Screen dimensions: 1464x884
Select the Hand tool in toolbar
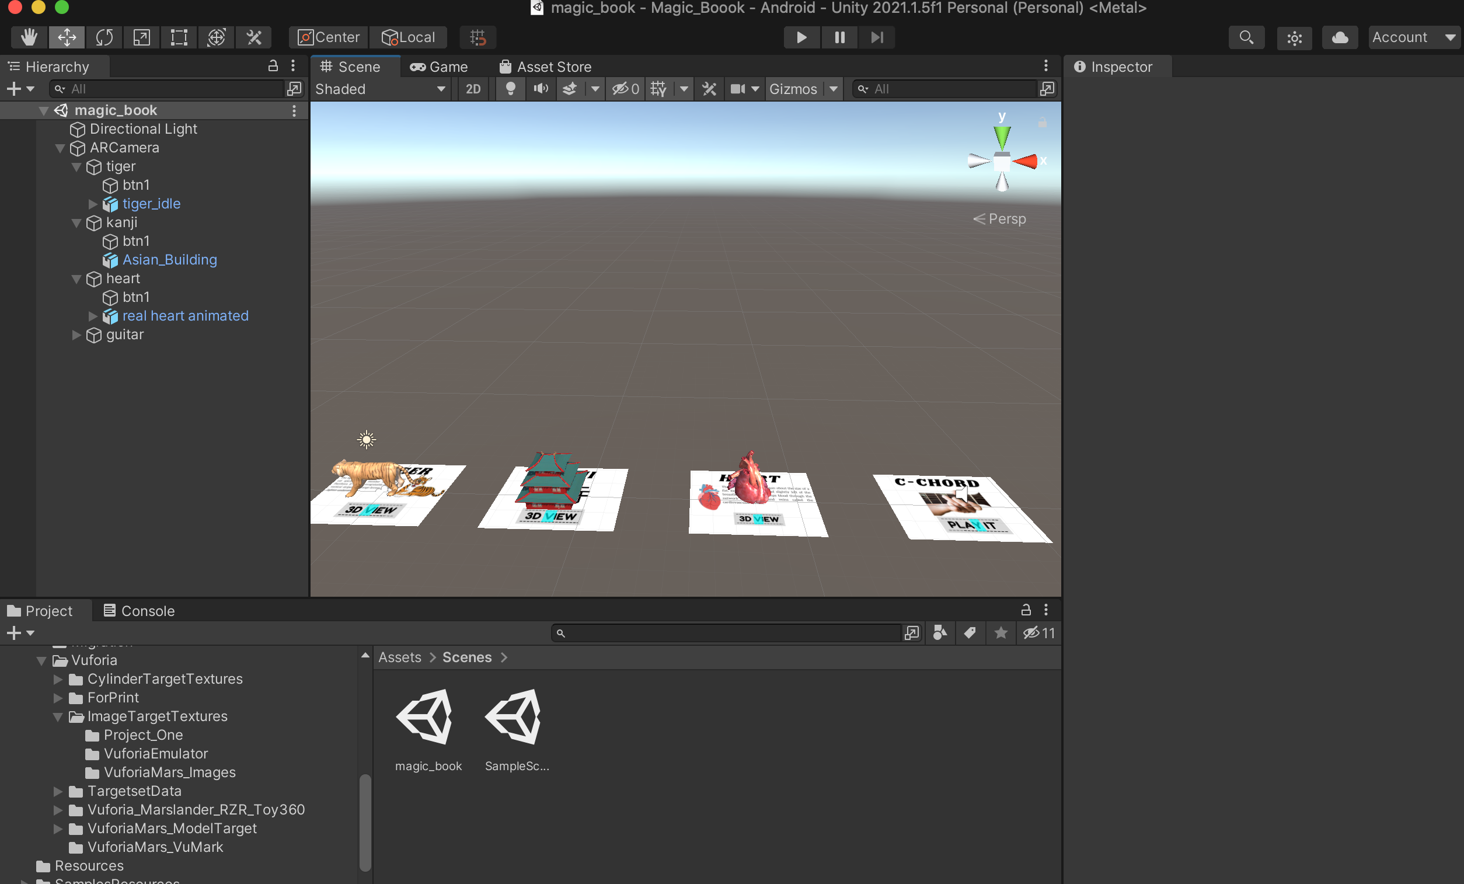tap(29, 37)
